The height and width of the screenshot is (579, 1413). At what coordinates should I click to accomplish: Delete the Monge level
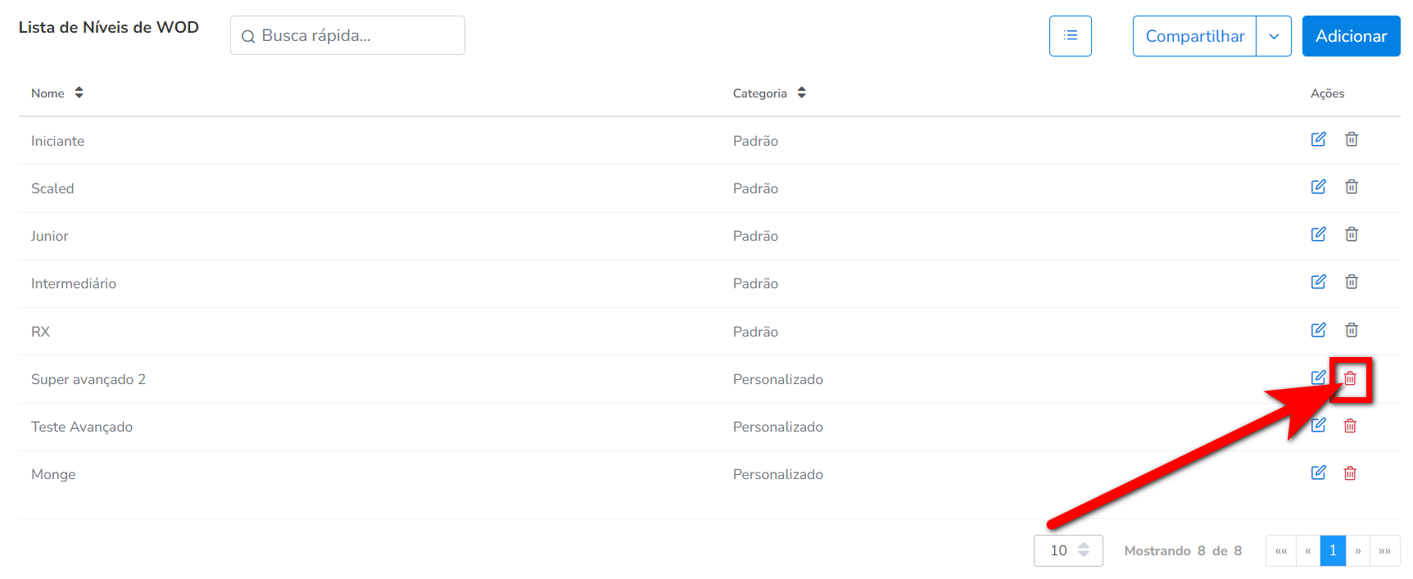click(x=1350, y=473)
